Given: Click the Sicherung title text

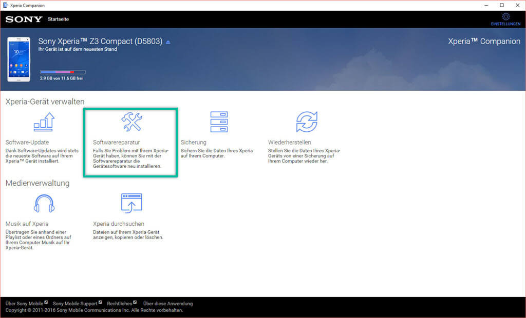Looking at the screenshot, I should (x=194, y=143).
